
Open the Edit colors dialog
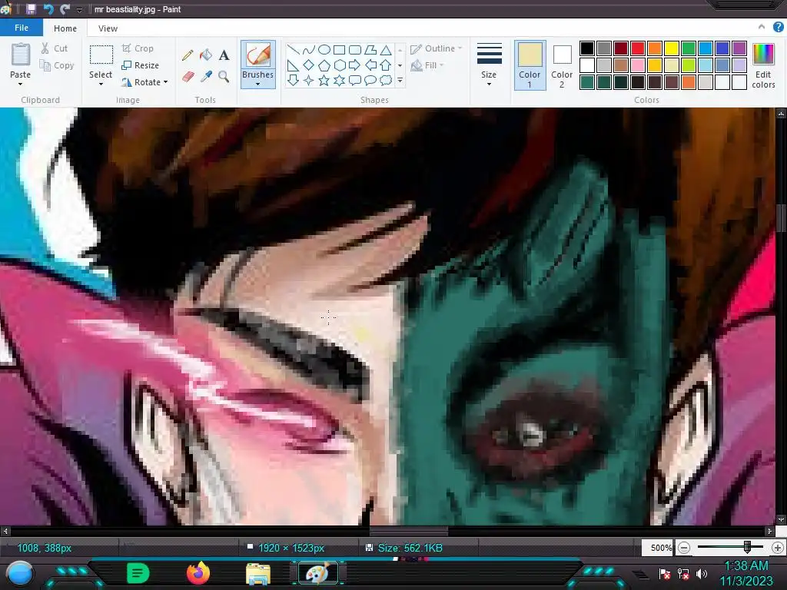point(763,66)
